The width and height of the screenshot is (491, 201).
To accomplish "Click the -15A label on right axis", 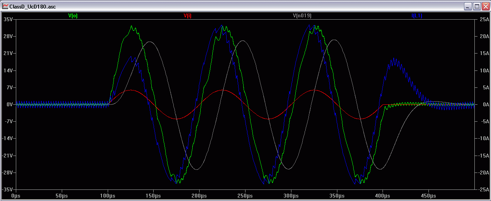I will tap(483, 156).
